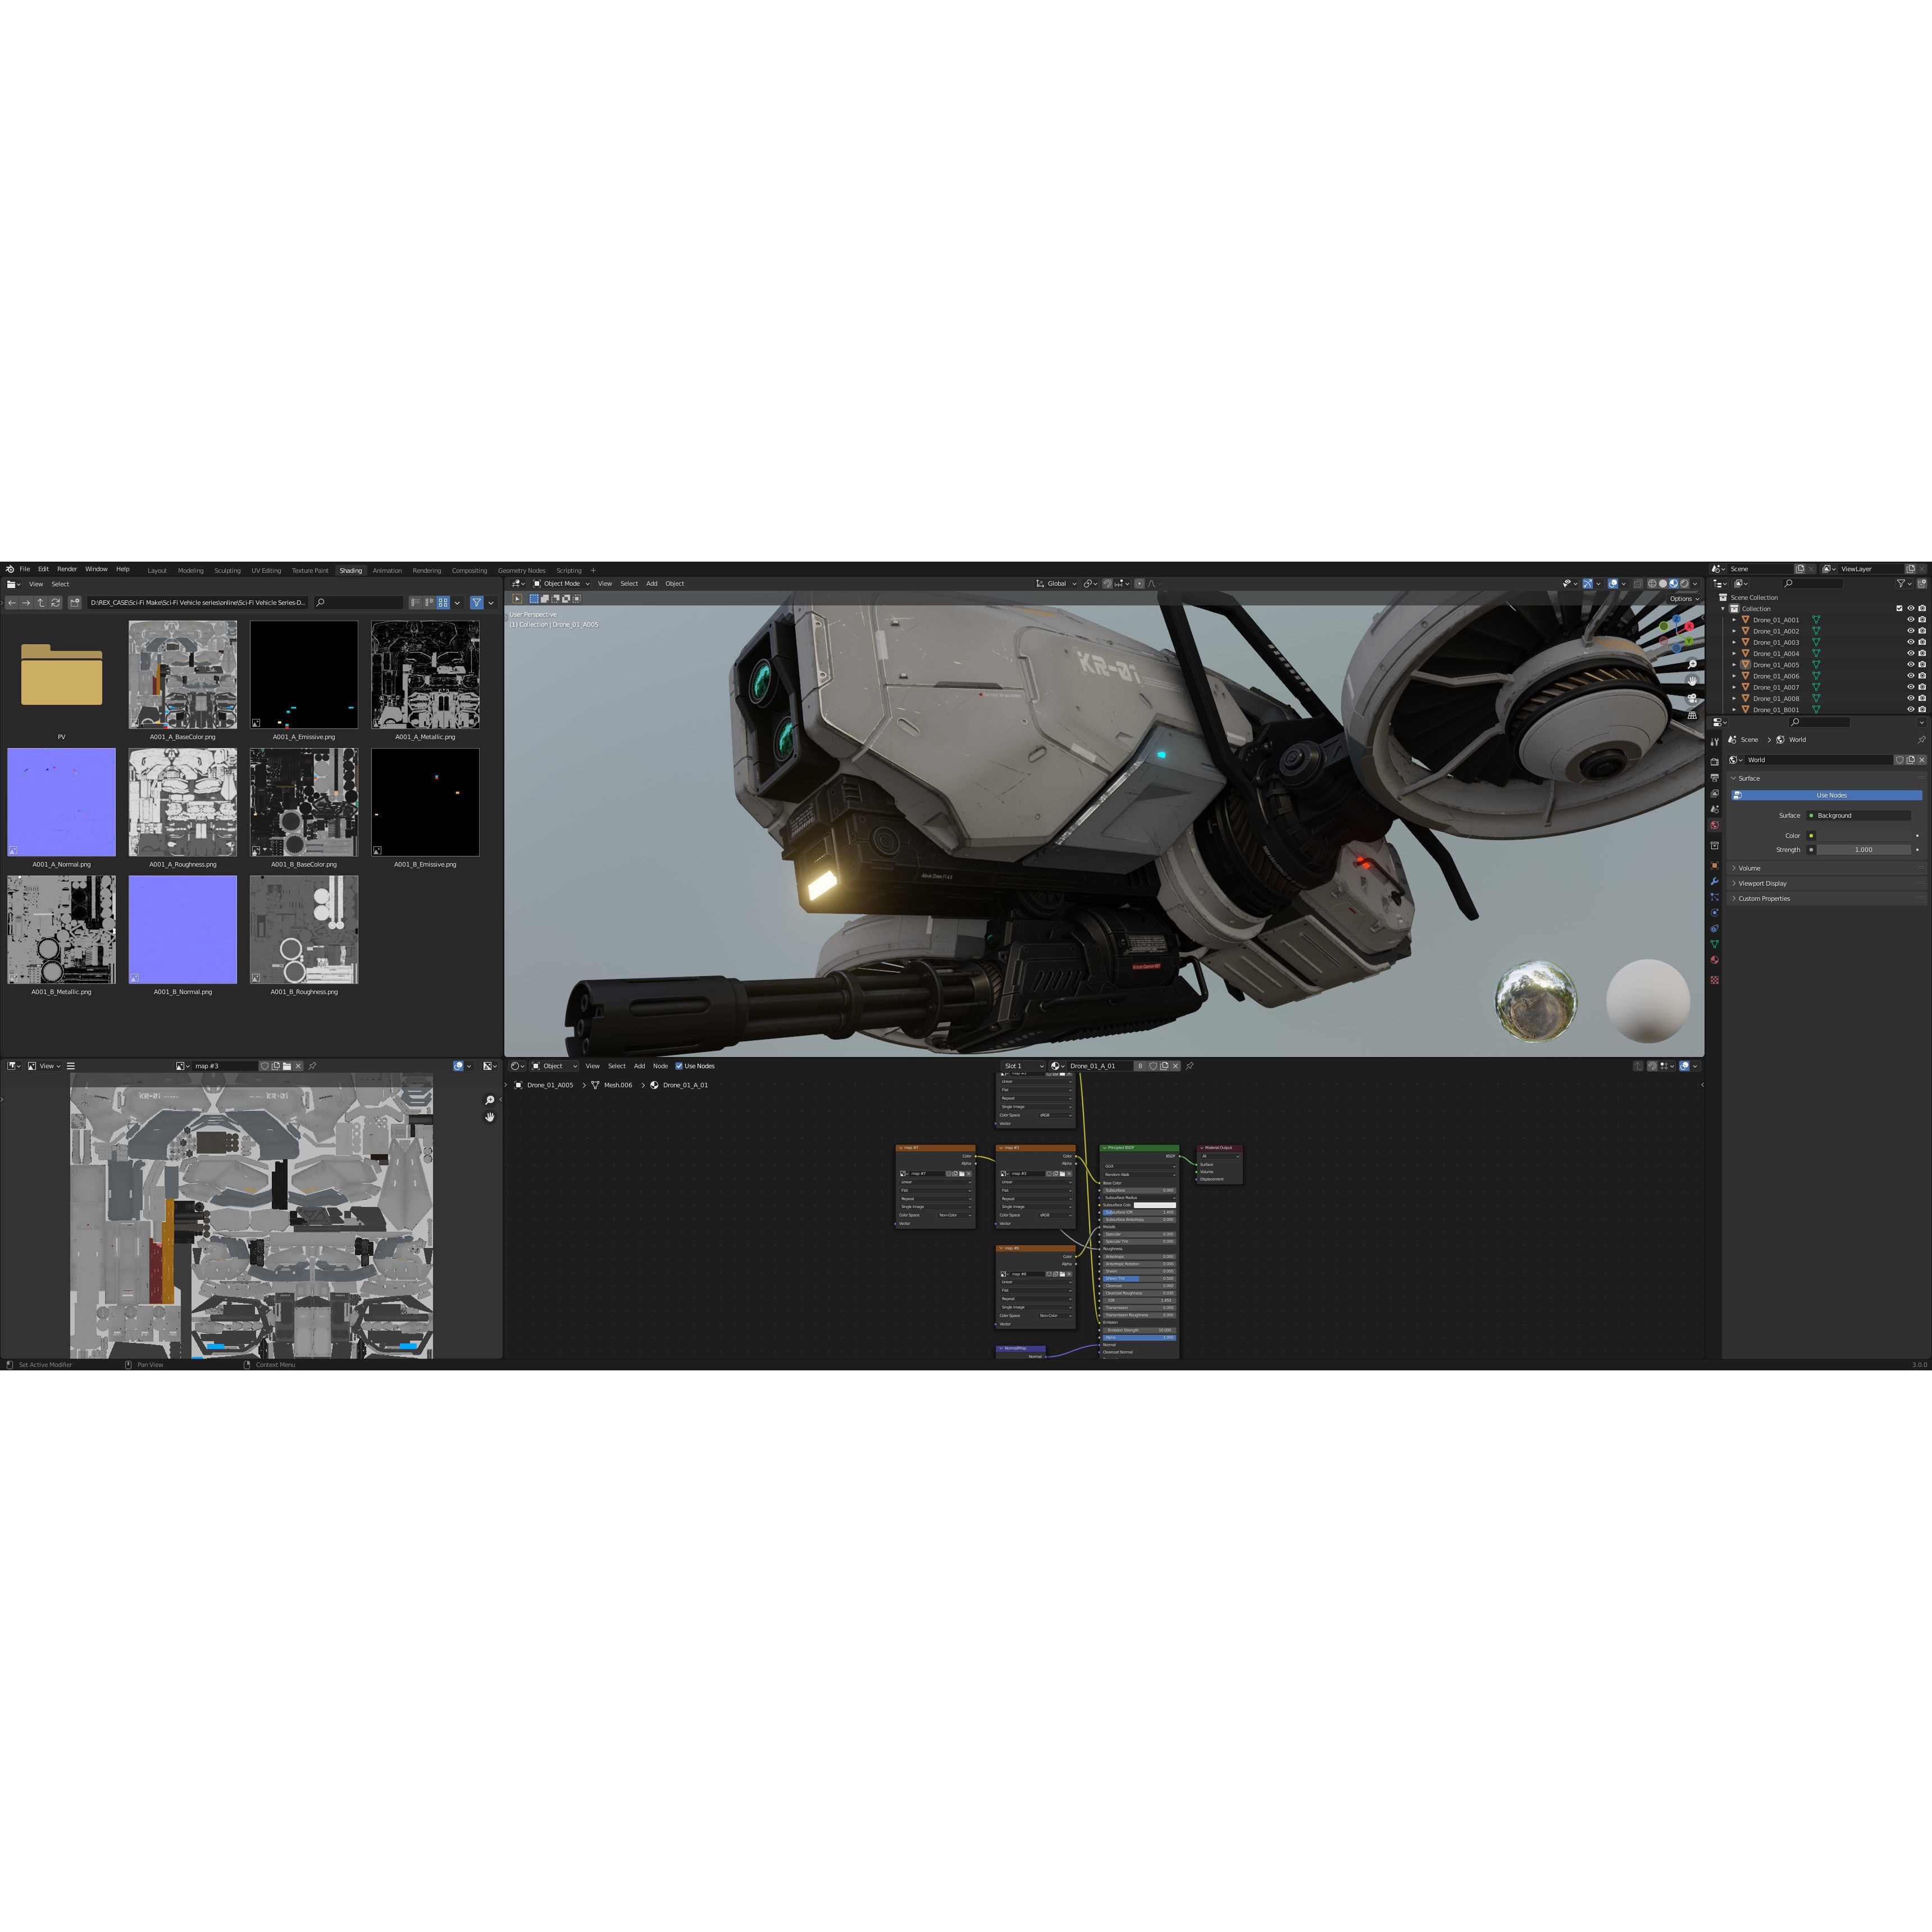Click the Principled BSDF node header
The width and height of the screenshot is (1932, 1932).
1139,1147
